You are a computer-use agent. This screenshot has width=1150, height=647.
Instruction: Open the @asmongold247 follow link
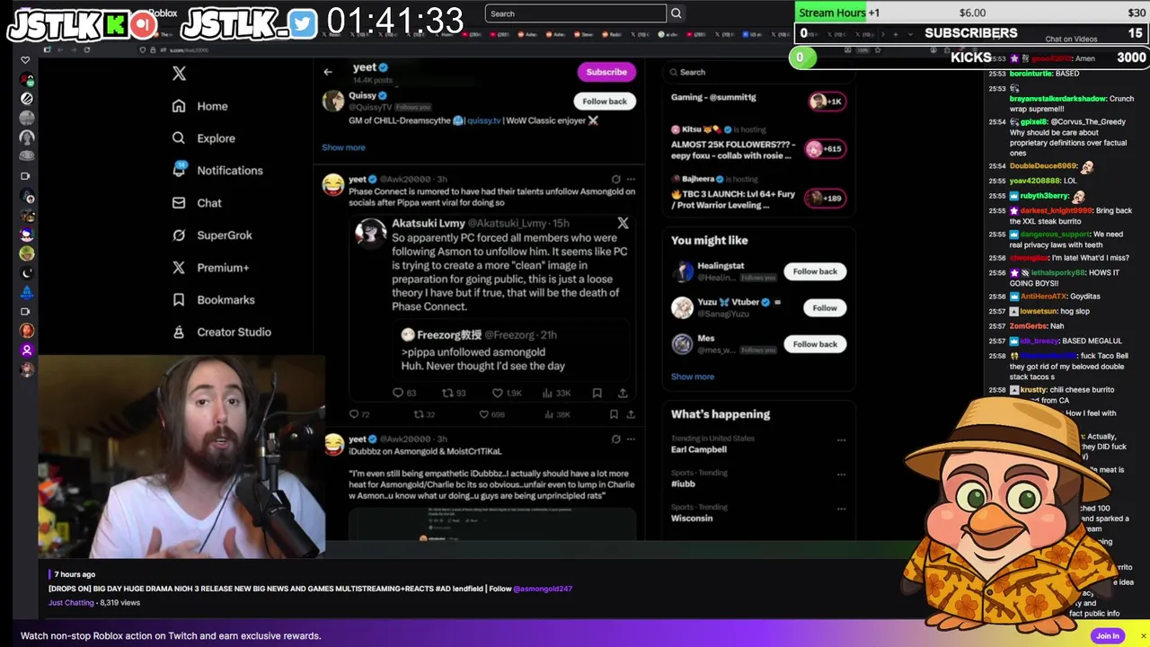543,589
